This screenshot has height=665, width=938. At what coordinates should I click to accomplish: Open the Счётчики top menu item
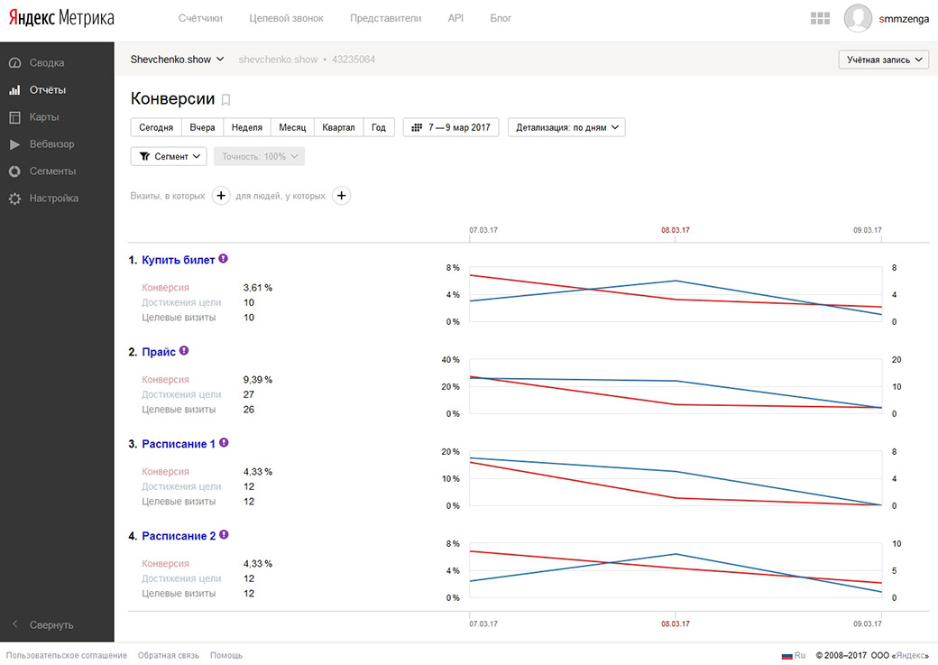point(200,18)
